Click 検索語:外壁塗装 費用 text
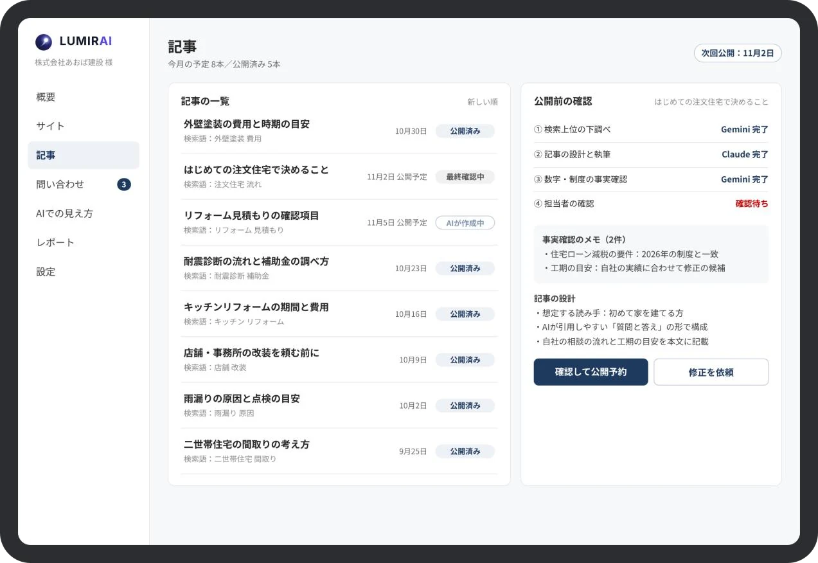Image resolution: width=818 pixels, height=563 pixels. 222,139
